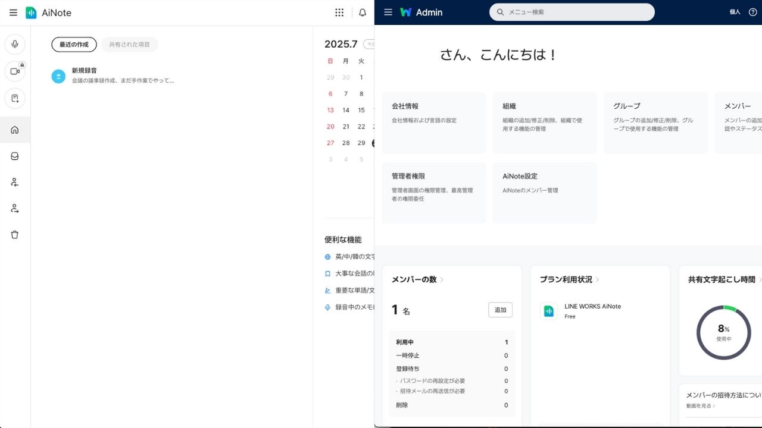Viewport: 762px width, 428px height.
Task: Select the 最近の作成 tab
Action: tap(74, 45)
